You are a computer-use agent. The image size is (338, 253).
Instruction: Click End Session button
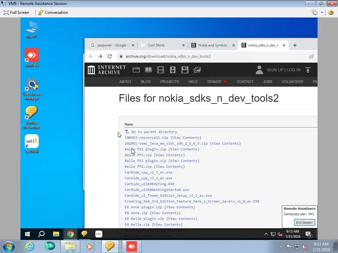(x=304, y=222)
